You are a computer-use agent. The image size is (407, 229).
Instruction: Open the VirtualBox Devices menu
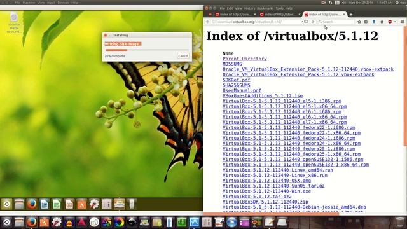tap(63, 3)
